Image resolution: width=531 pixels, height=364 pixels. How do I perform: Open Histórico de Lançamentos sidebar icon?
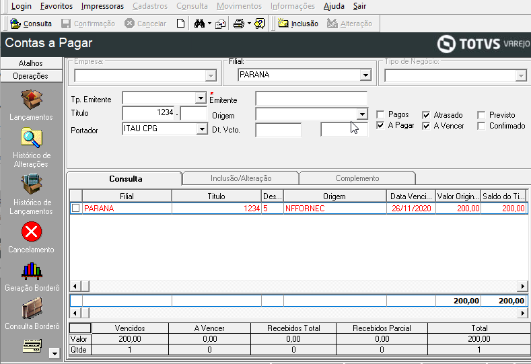[31, 184]
